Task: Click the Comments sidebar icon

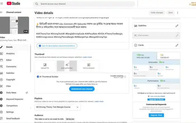Action: click(1, 67)
